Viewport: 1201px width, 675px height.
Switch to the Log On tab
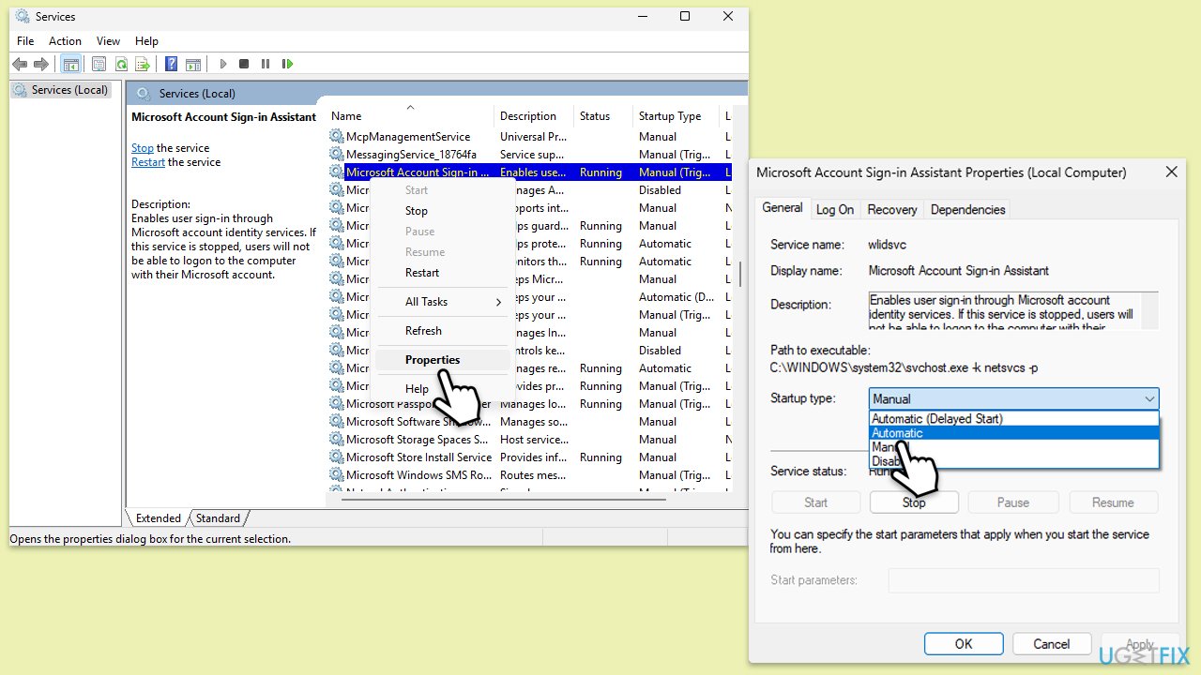(x=834, y=209)
